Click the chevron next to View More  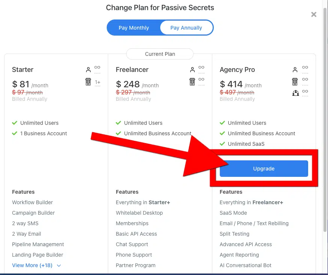tap(59, 265)
